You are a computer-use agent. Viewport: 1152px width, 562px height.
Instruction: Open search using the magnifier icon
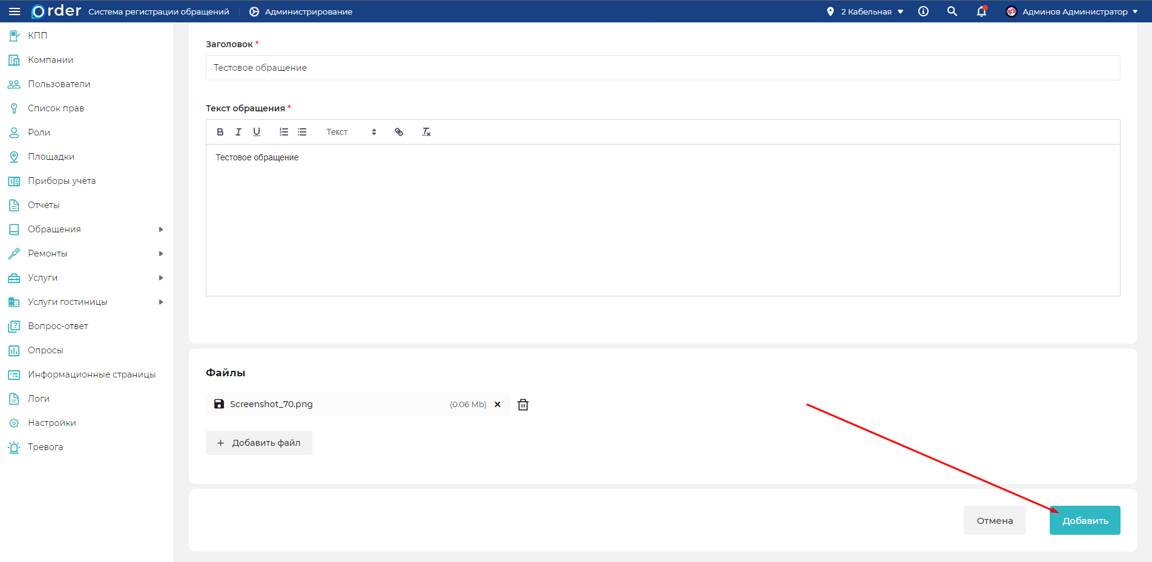click(952, 11)
